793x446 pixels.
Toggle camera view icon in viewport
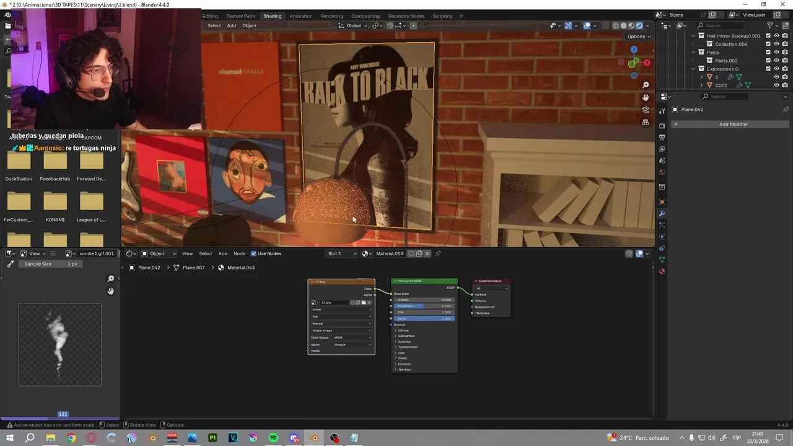646,110
